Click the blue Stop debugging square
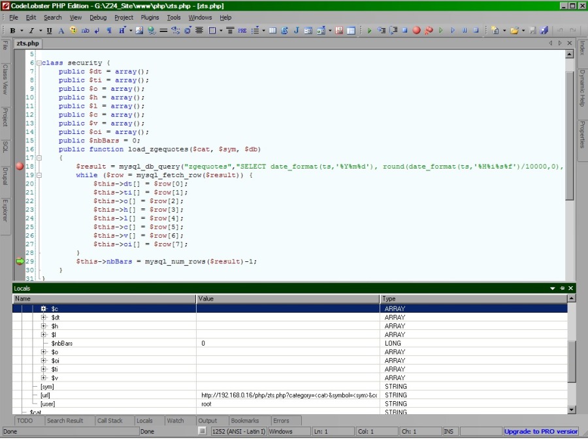 pyautogui.click(x=404, y=31)
